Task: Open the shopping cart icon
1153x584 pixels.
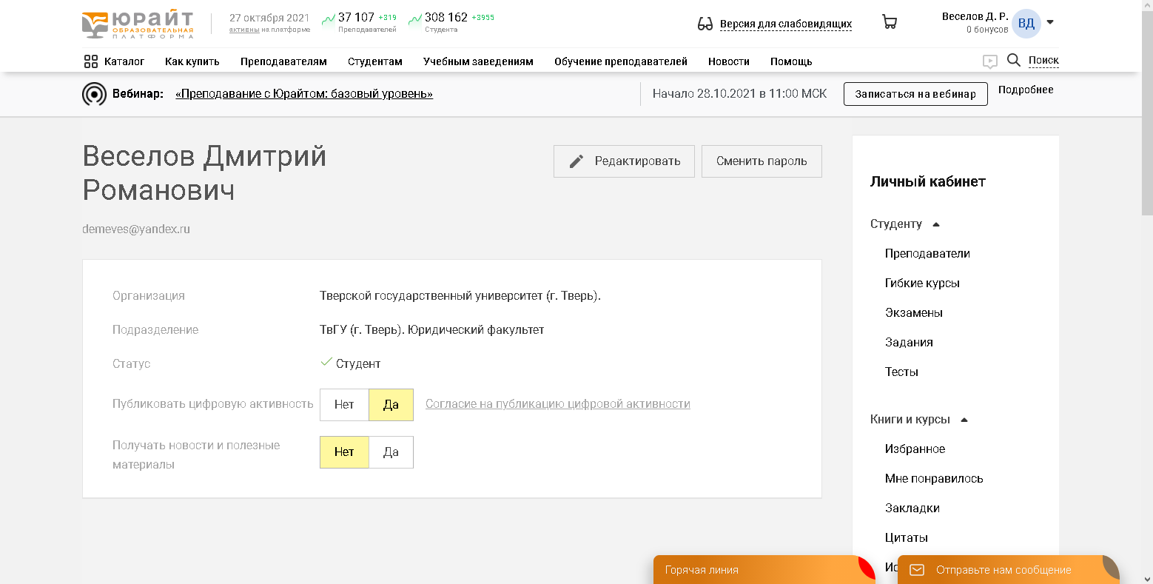Action: (x=890, y=22)
